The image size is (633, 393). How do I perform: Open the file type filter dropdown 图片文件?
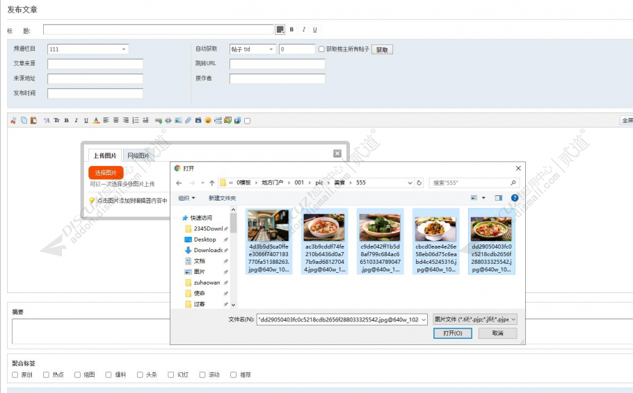[474, 319]
